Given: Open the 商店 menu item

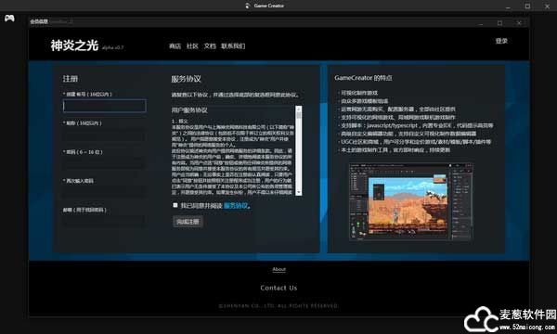Looking at the screenshot, I should pos(175,46).
